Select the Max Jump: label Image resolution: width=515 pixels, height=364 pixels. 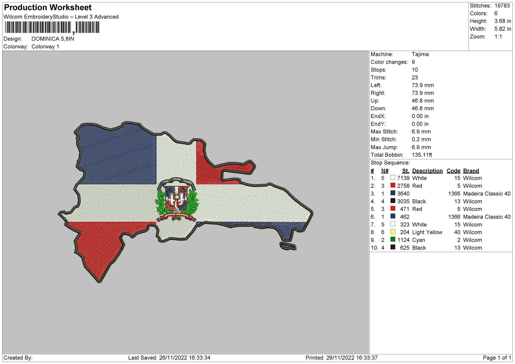(383, 147)
